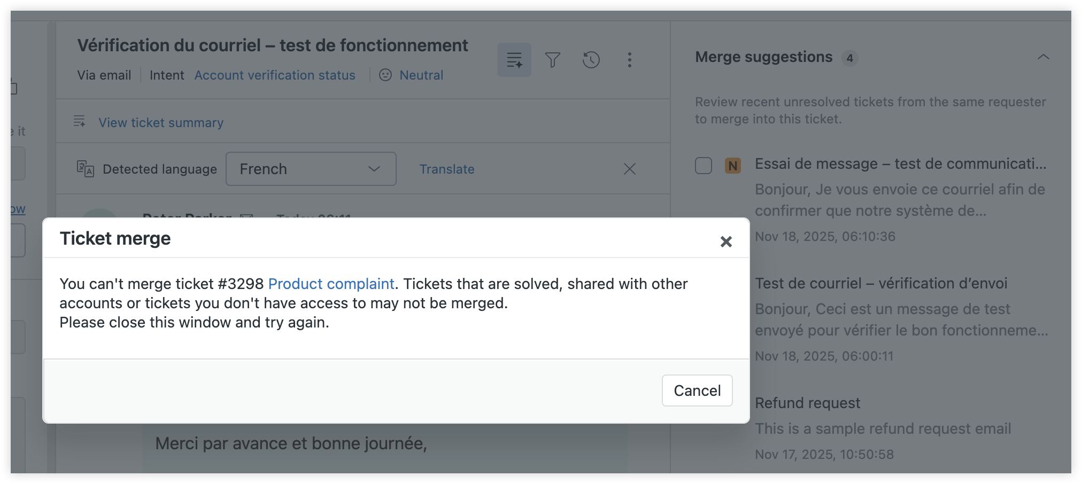Image resolution: width=1082 pixels, height=484 pixels.
Task: Select the Refund request merge suggestion
Action: click(x=807, y=403)
